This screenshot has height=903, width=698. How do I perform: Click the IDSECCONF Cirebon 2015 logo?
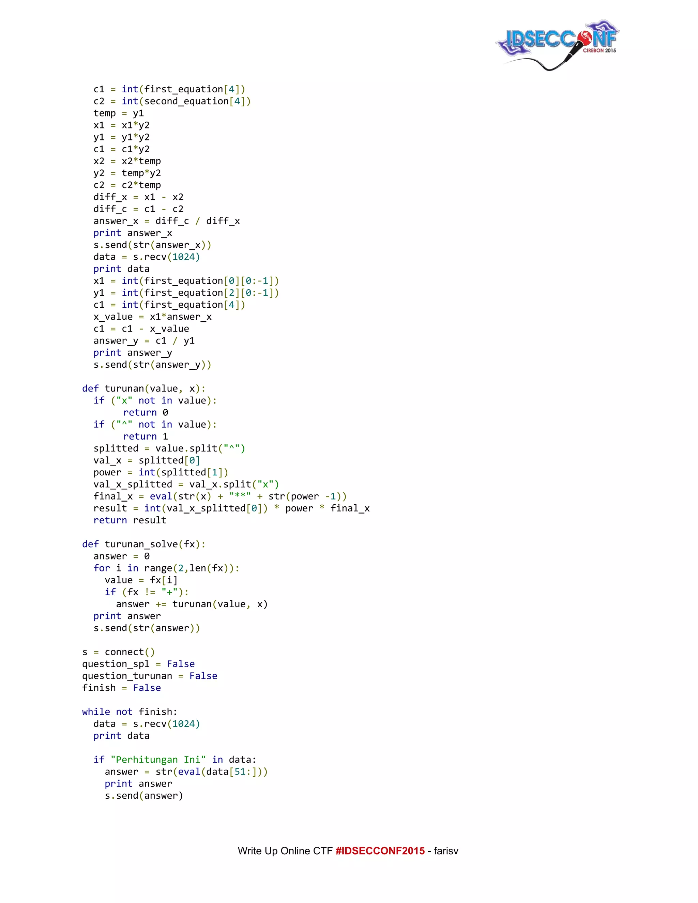pyautogui.click(x=557, y=45)
